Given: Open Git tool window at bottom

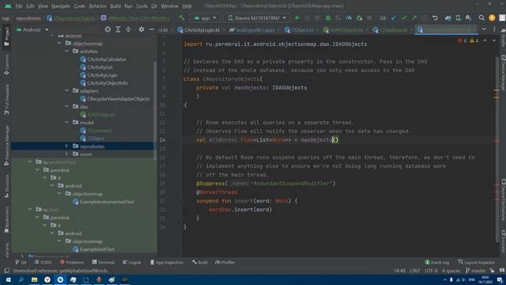Looking at the screenshot, I should point(21,262).
